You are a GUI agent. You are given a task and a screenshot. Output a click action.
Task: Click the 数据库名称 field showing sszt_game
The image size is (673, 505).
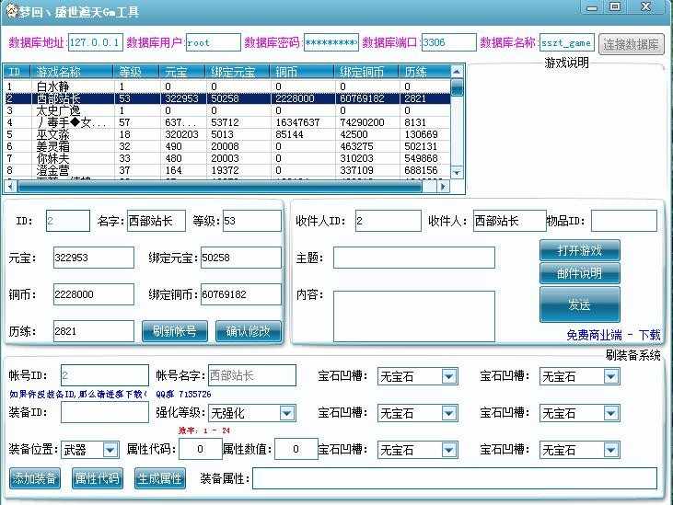tap(566, 42)
